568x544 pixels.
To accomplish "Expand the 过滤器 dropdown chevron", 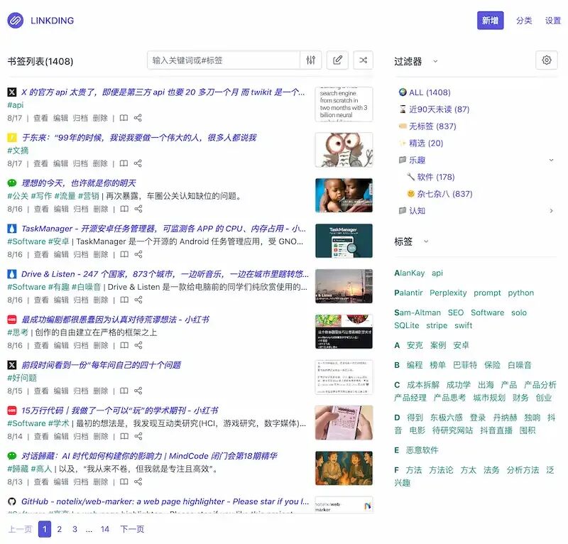I will [x=435, y=61].
